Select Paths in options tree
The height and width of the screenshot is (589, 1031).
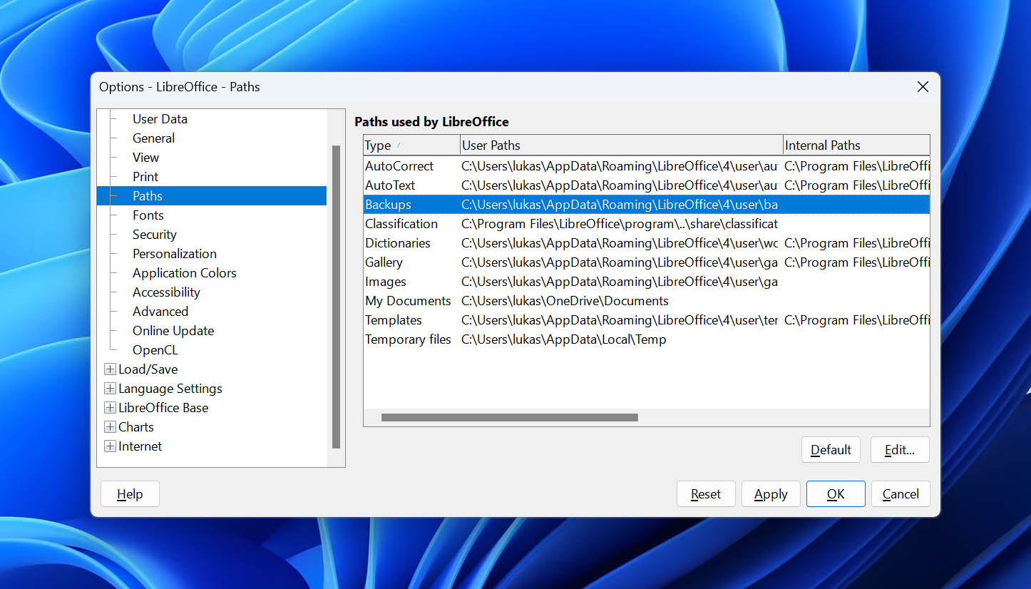coord(212,196)
